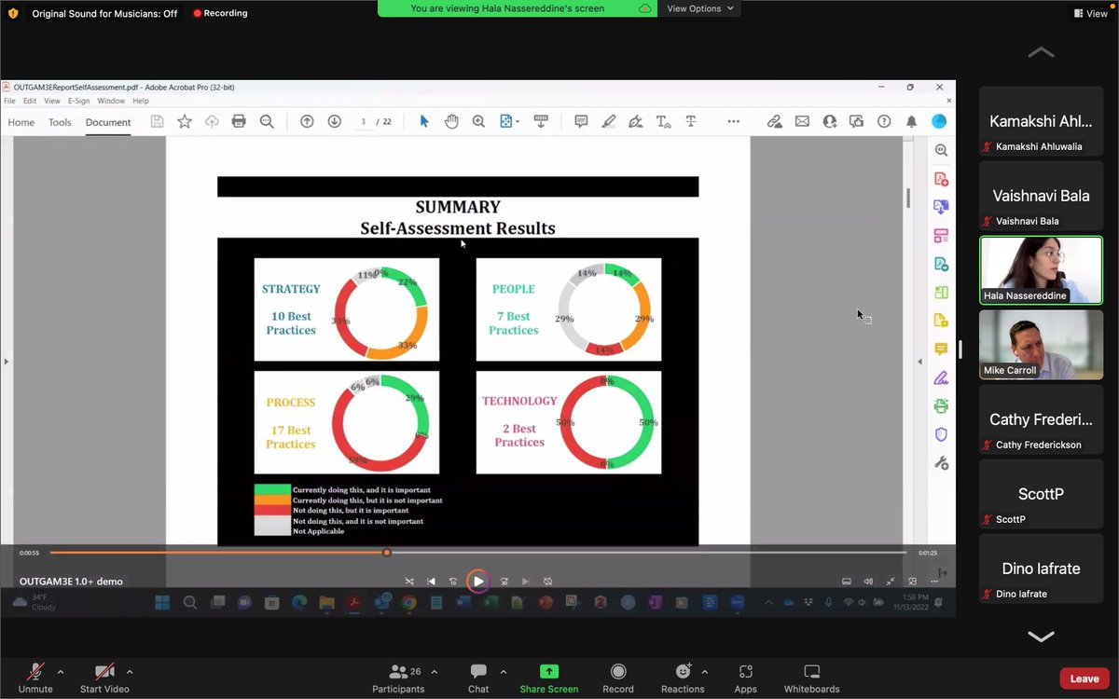The width and height of the screenshot is (1119, 699).
Task: Click the Protect shield icon in sidebar
Action: tap(941, 434)
